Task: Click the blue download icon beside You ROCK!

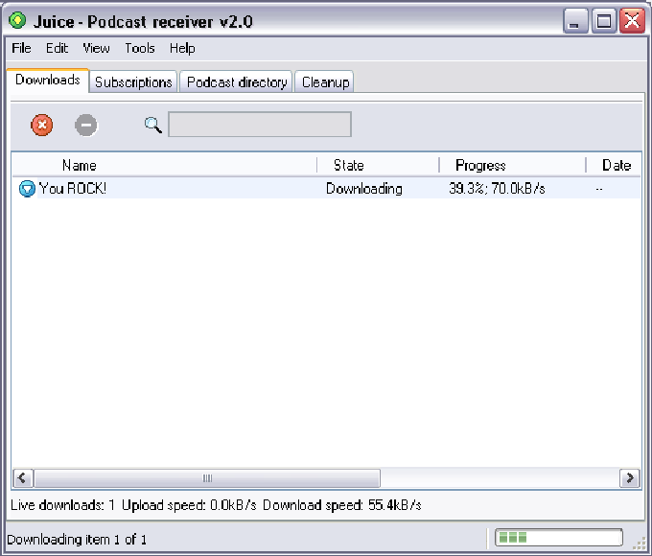Action: [x=27, y=189]
